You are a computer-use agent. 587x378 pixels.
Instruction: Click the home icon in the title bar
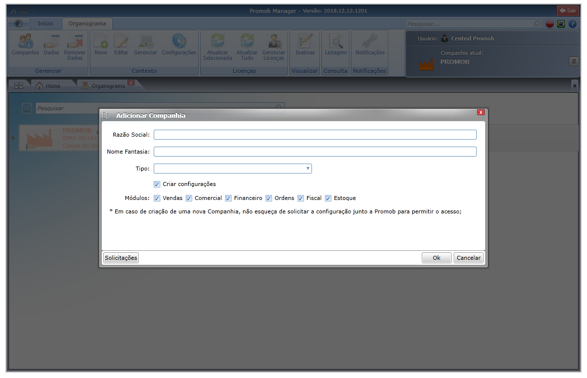[14, 11]
